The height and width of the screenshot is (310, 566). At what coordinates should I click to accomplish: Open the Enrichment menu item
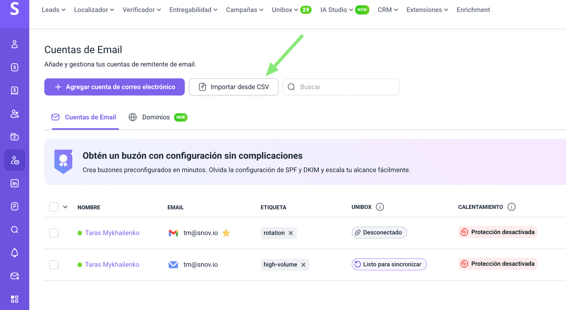point(473,10)
